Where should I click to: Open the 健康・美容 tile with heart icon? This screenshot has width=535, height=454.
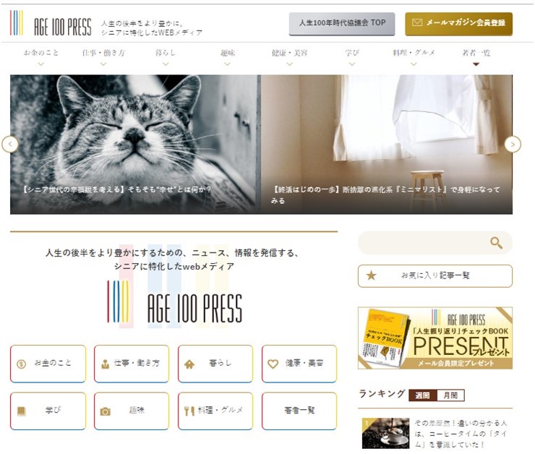[299, 364]
